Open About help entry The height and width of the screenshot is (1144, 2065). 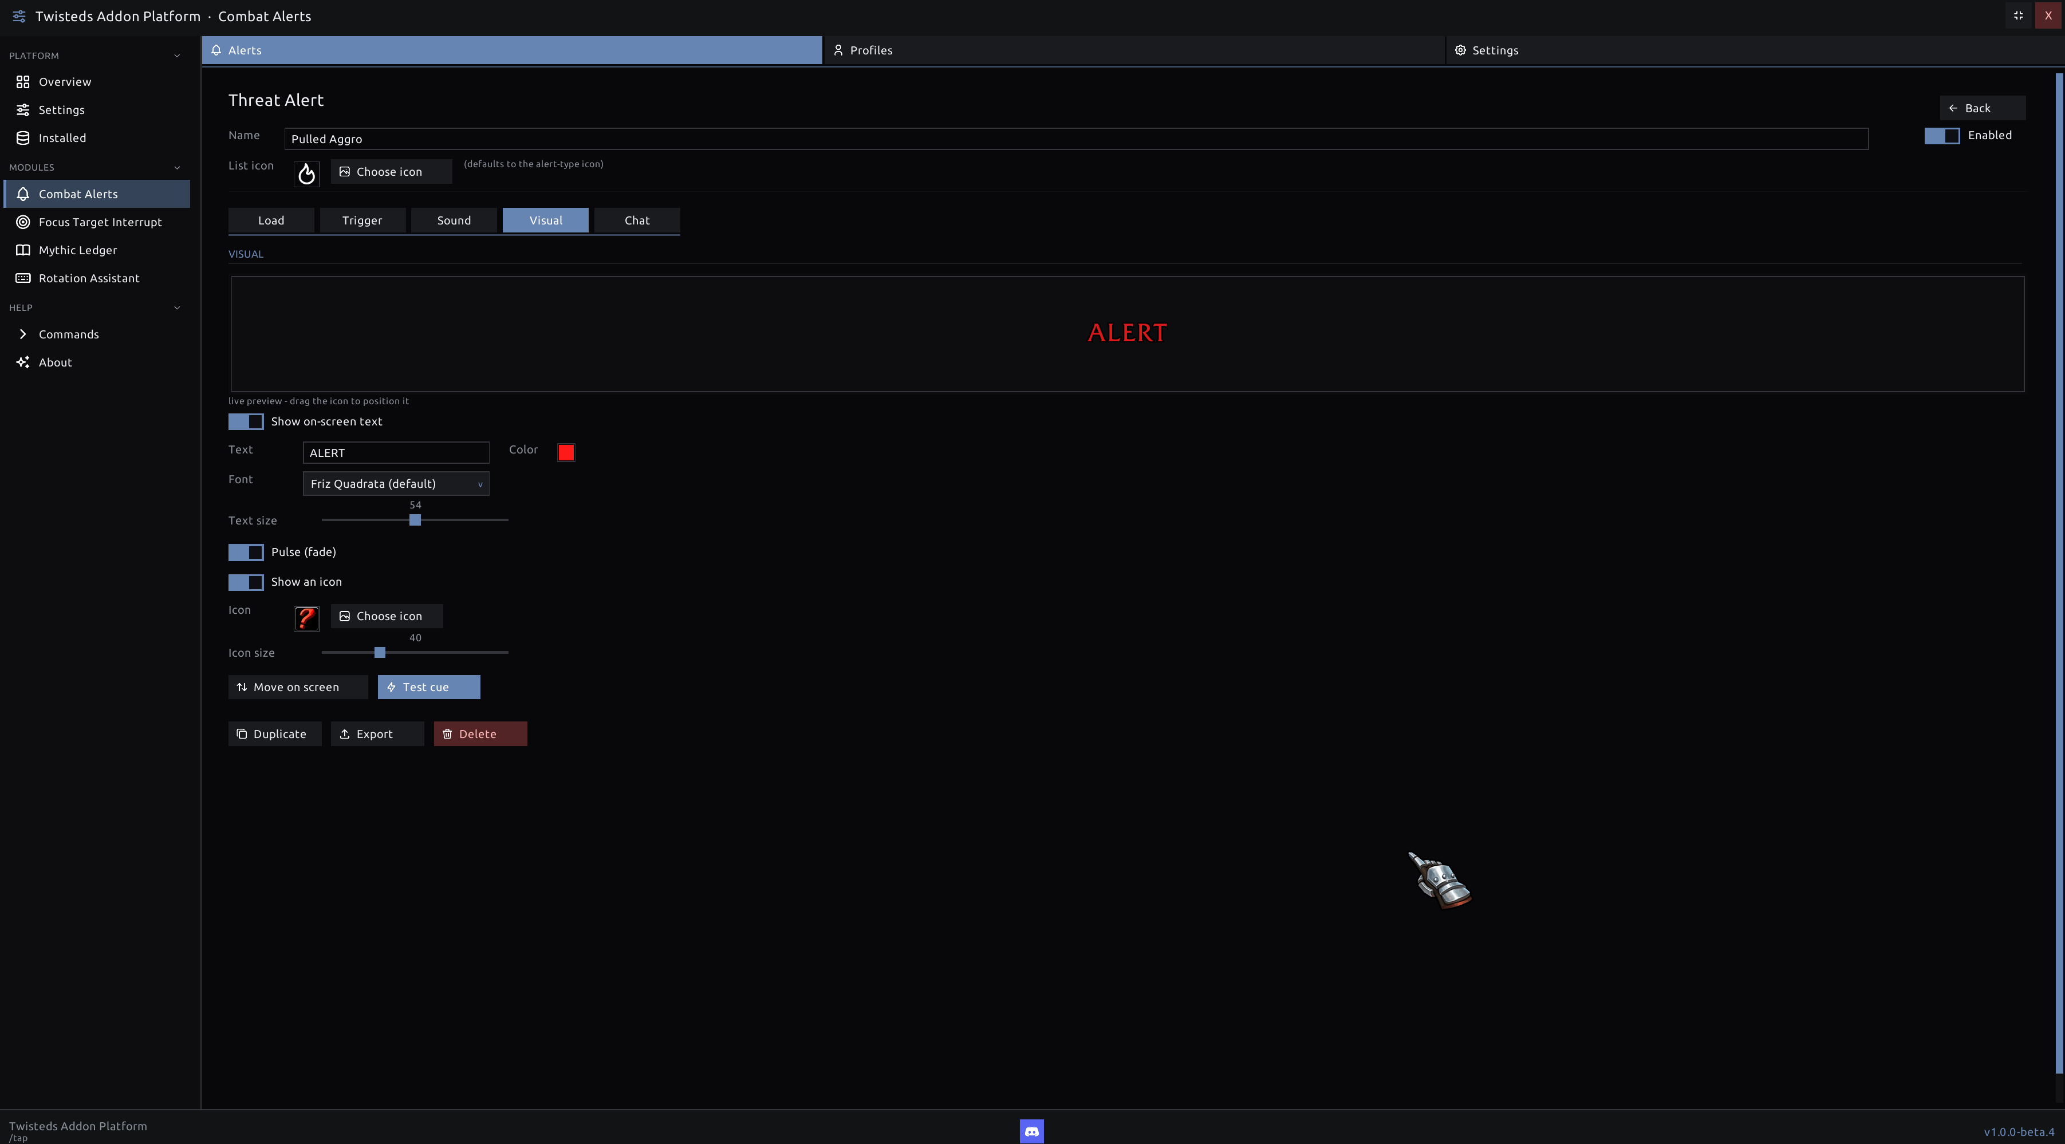(97, 362)
